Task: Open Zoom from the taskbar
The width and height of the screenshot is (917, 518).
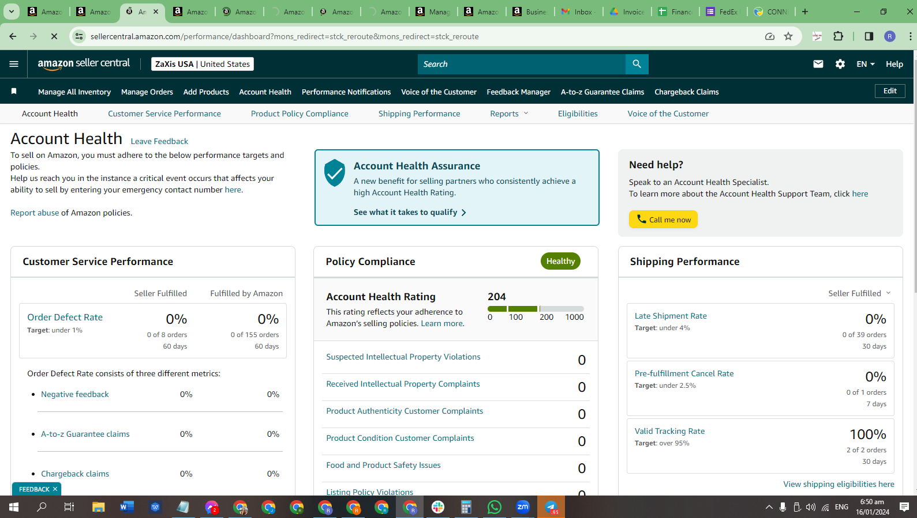Action: coord(523,507)
